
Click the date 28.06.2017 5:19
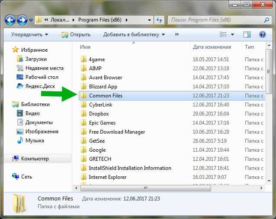point(210,141)
